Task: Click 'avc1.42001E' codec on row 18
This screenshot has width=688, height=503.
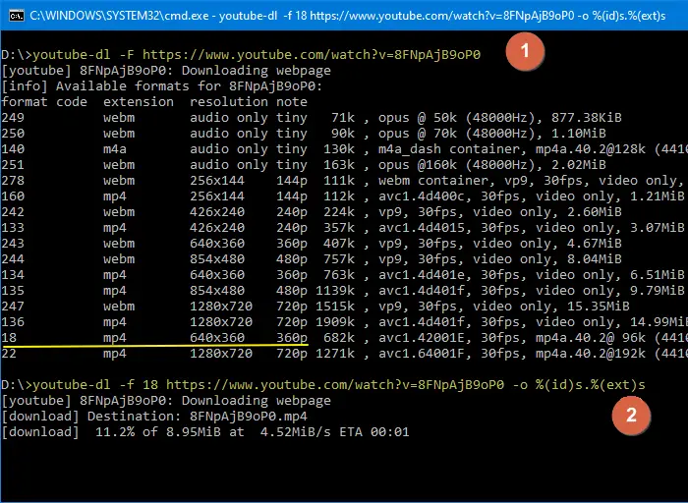Action: 422,338
